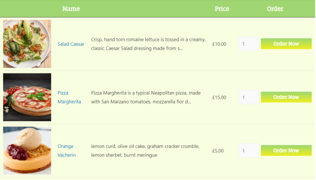Select the Caesar salad description text

pos(148,44)
